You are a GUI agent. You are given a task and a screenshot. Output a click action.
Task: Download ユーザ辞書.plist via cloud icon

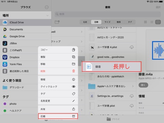[132, 106]
